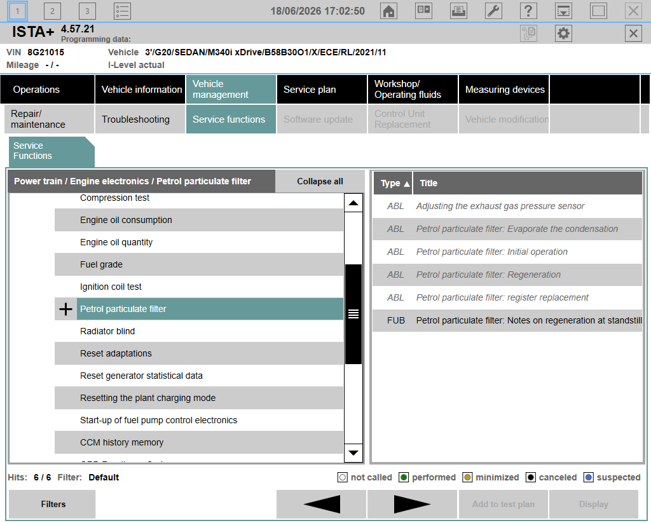Select Engine oil consumption entry
This screenshot has width=651, height=523.
click(199, 220)
